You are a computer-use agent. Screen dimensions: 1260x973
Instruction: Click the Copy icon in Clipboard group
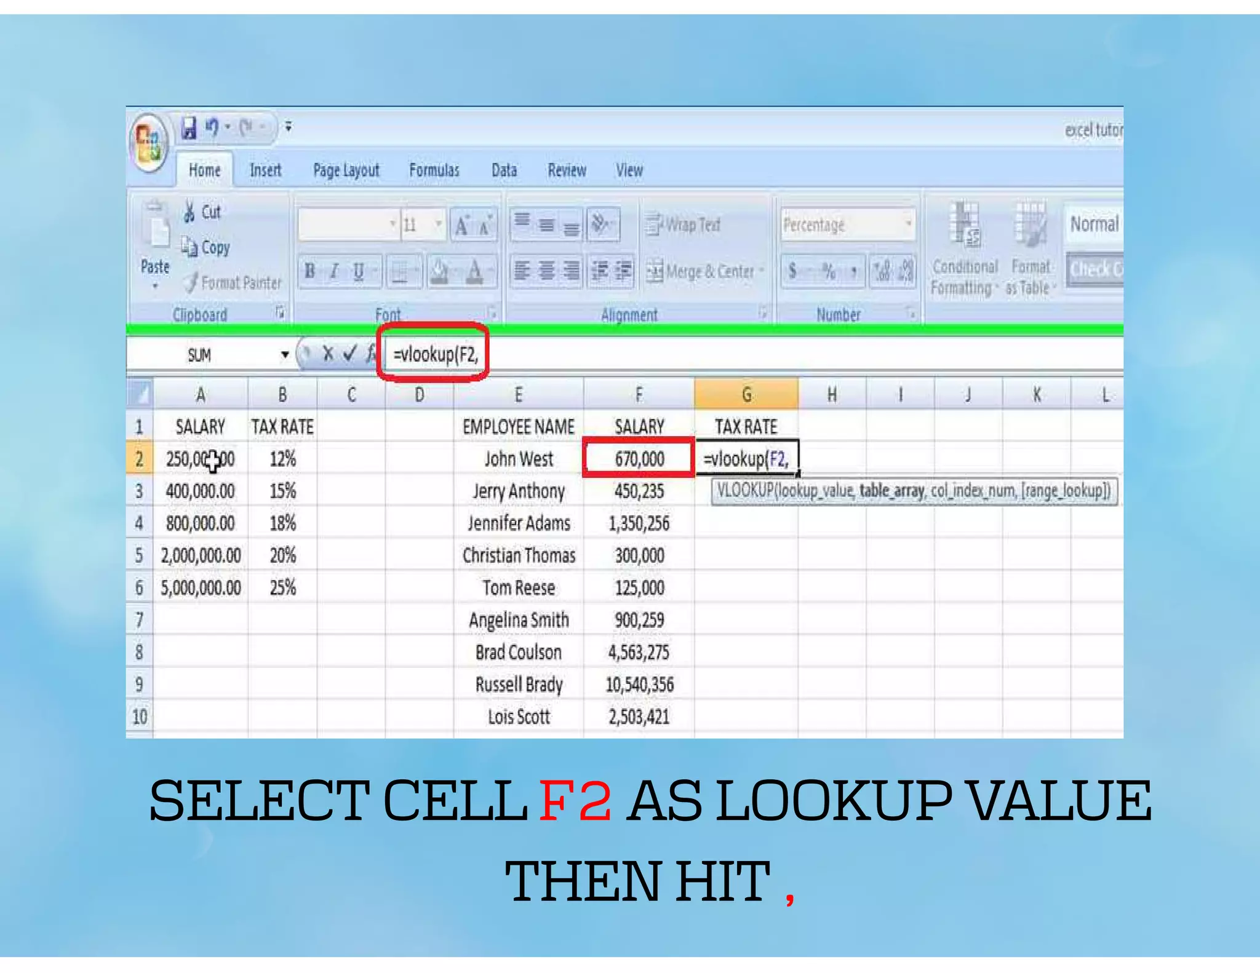[x=189, y=247]
